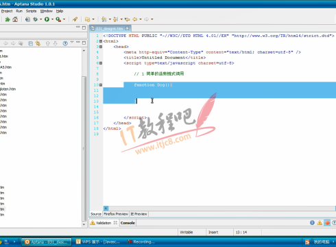Open the Help menu

point(60,11)
